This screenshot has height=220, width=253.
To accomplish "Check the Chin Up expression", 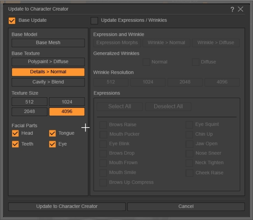I will [x=189, y=135].
